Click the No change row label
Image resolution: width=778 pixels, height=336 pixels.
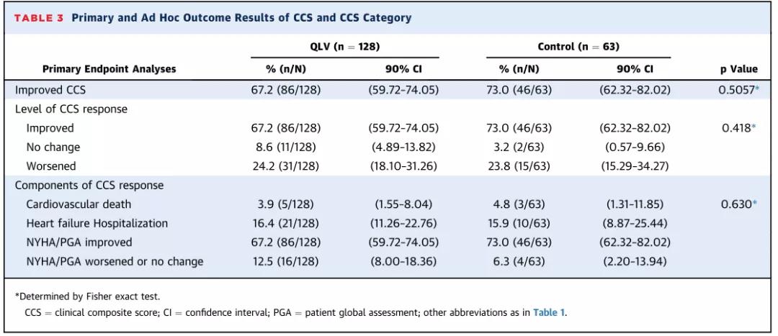pyautogui.click(x=53, y=147)
